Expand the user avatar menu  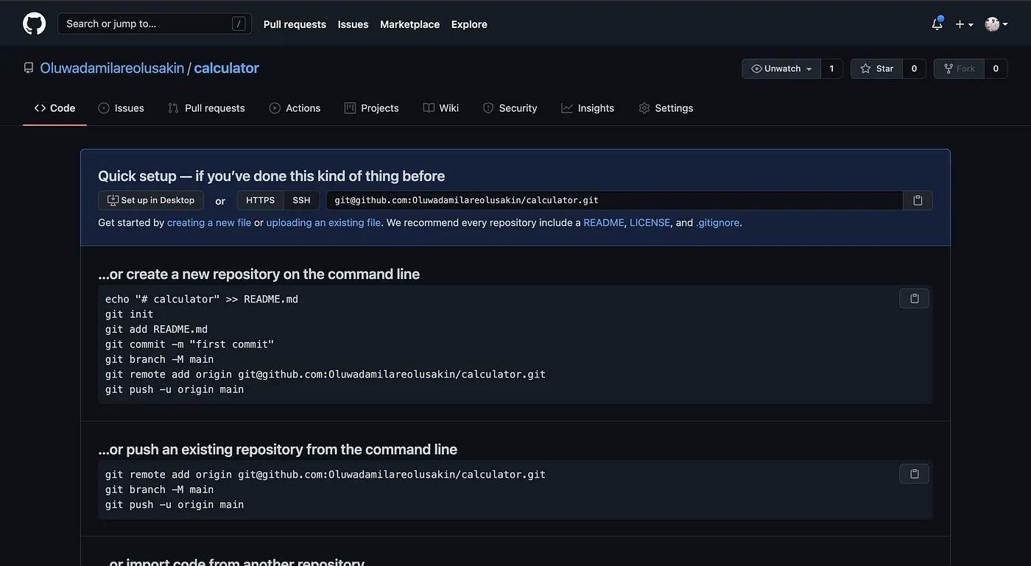[996, 24]
